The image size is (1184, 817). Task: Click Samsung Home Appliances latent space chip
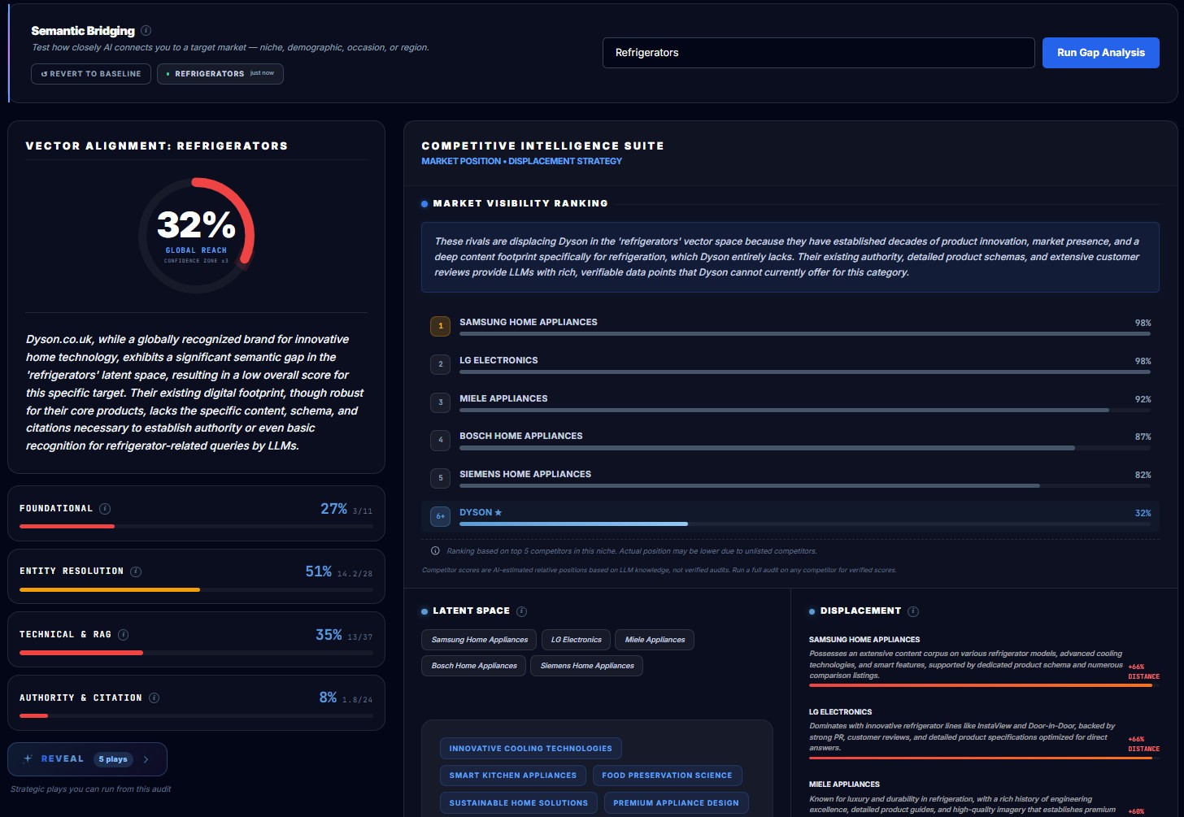tap(479, 640)
